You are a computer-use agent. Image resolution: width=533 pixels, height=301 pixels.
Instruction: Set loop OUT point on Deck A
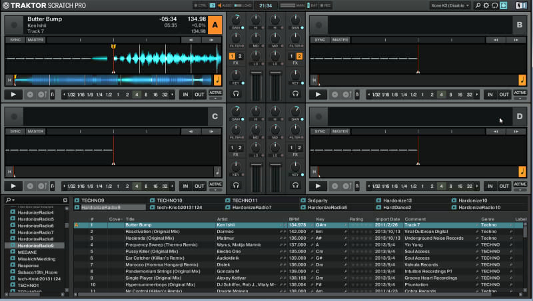tap(199, 95)
